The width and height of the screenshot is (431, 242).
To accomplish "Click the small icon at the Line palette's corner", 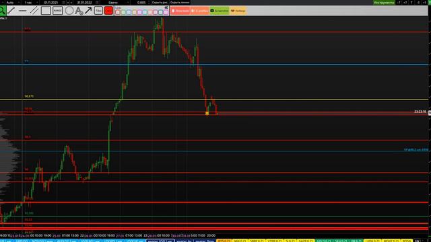I will pyautogui.click(x=166, y=7).
